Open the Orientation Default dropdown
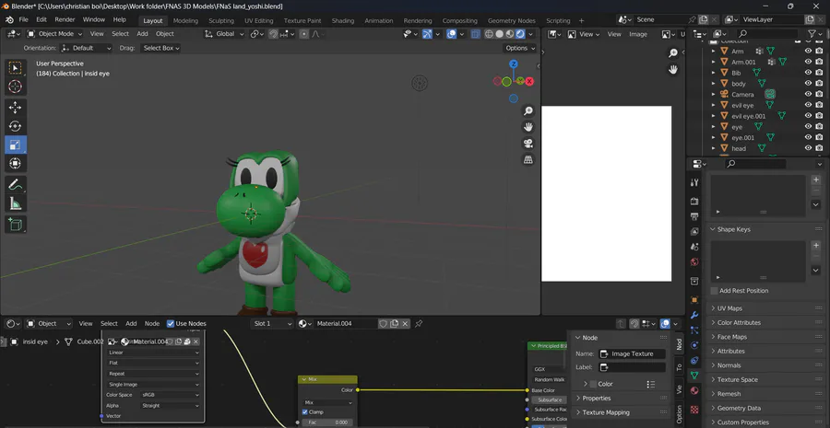Screen dimensions: 830x428 pyautogui.click(x=87, y=48)
